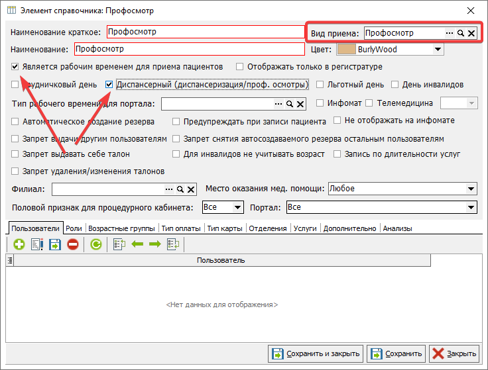Viewport: 488px width, 370px height.
Task: Click the Закрыть button
Action: click(x=454, y=353)
